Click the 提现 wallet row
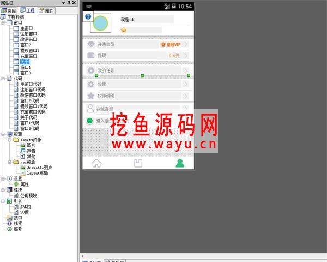This screenshot has height=262, width=327. click(x=138, y=56)
